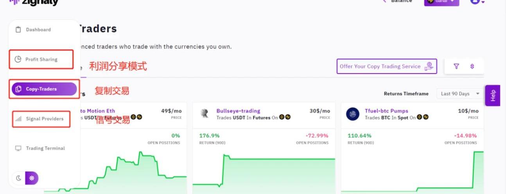506x194 pixels.
Task: Select the light mode sun toggle
Action: 32,178
